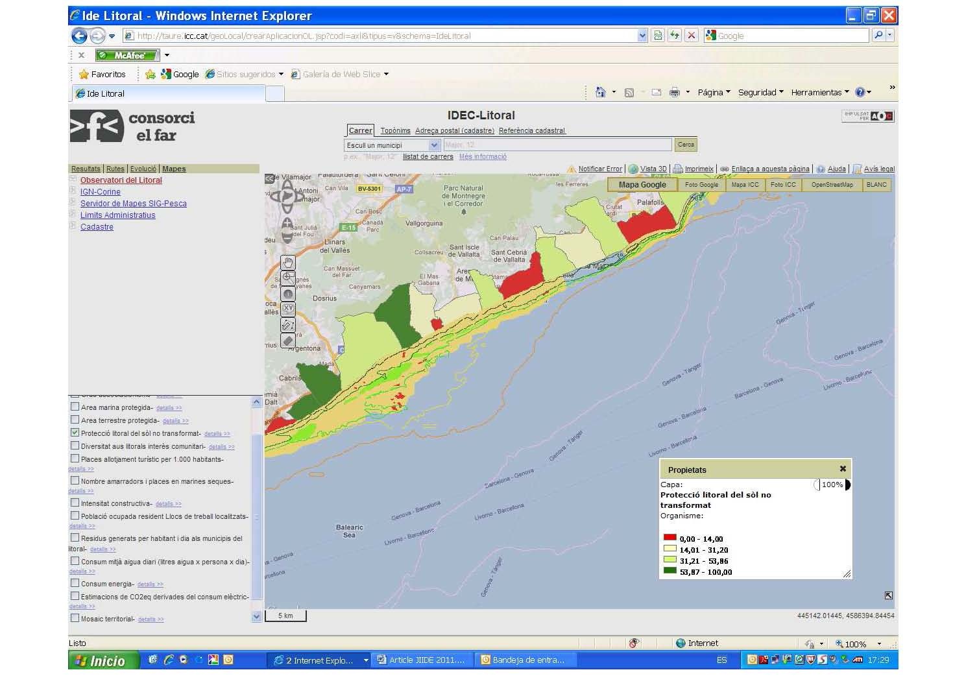Click the red 0,00 - 14,00 legend swatch
This screenshot has width=953, height=683.
point(670,538)
